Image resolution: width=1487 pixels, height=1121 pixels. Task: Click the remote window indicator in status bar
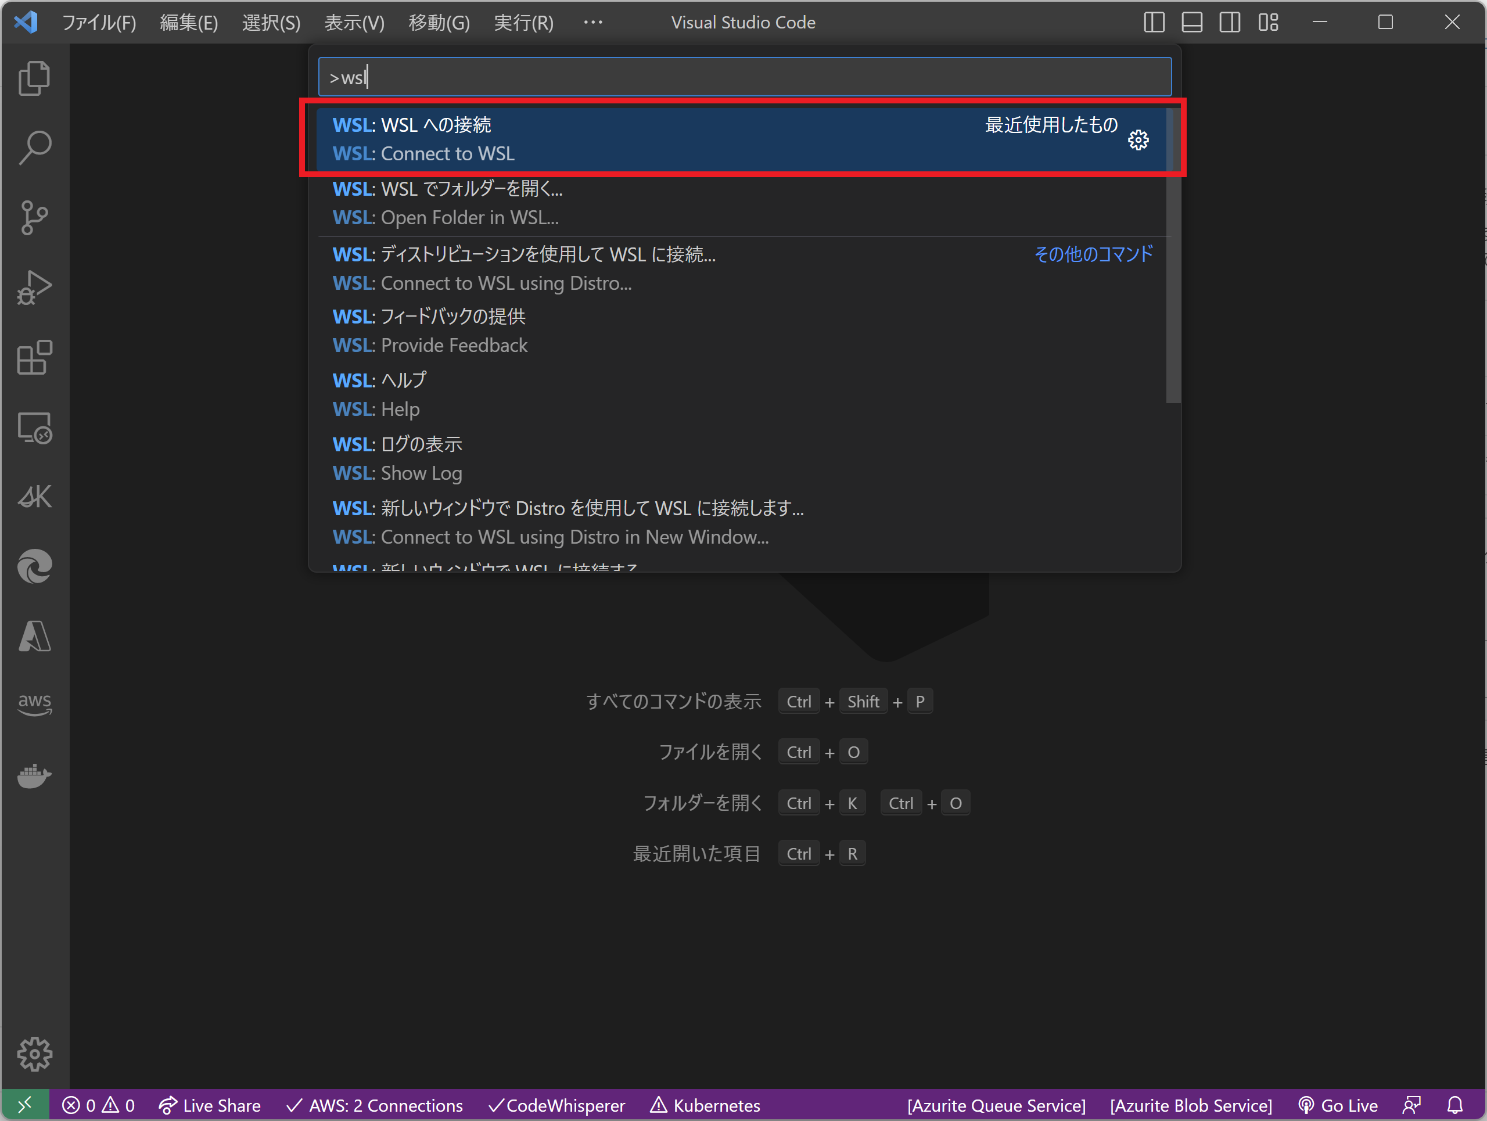[25, 1105]
